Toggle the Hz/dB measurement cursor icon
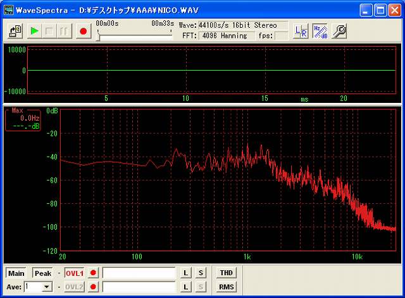 320,31
